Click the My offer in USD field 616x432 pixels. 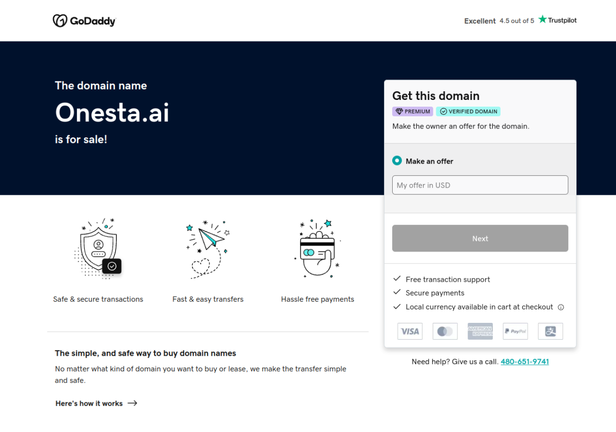[480, 185]
